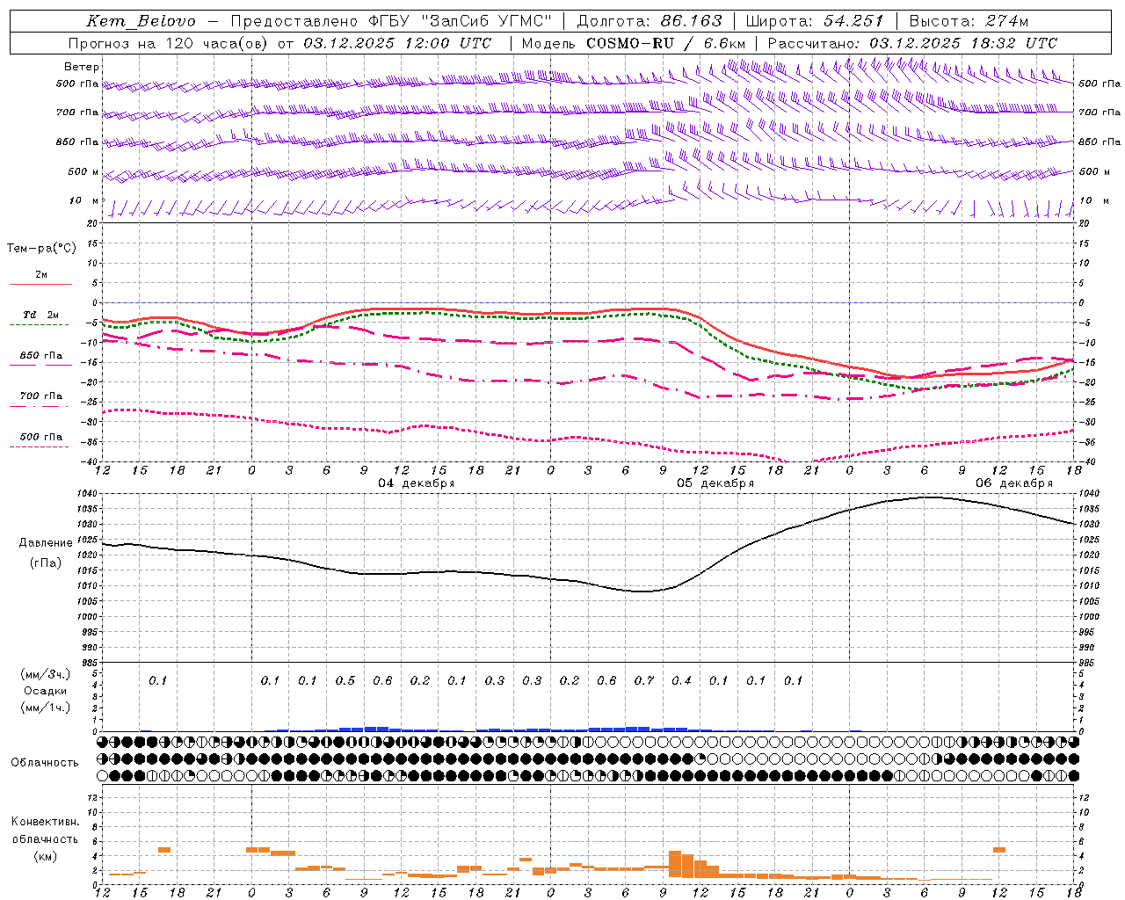Click the station name Kem_Belovo in the header

[141, 22]
